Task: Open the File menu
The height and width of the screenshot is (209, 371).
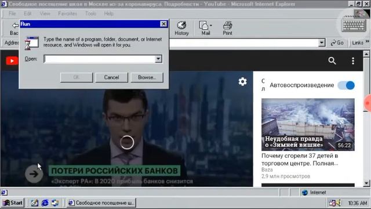Action: pyautogui.click(x=12, y=13)
